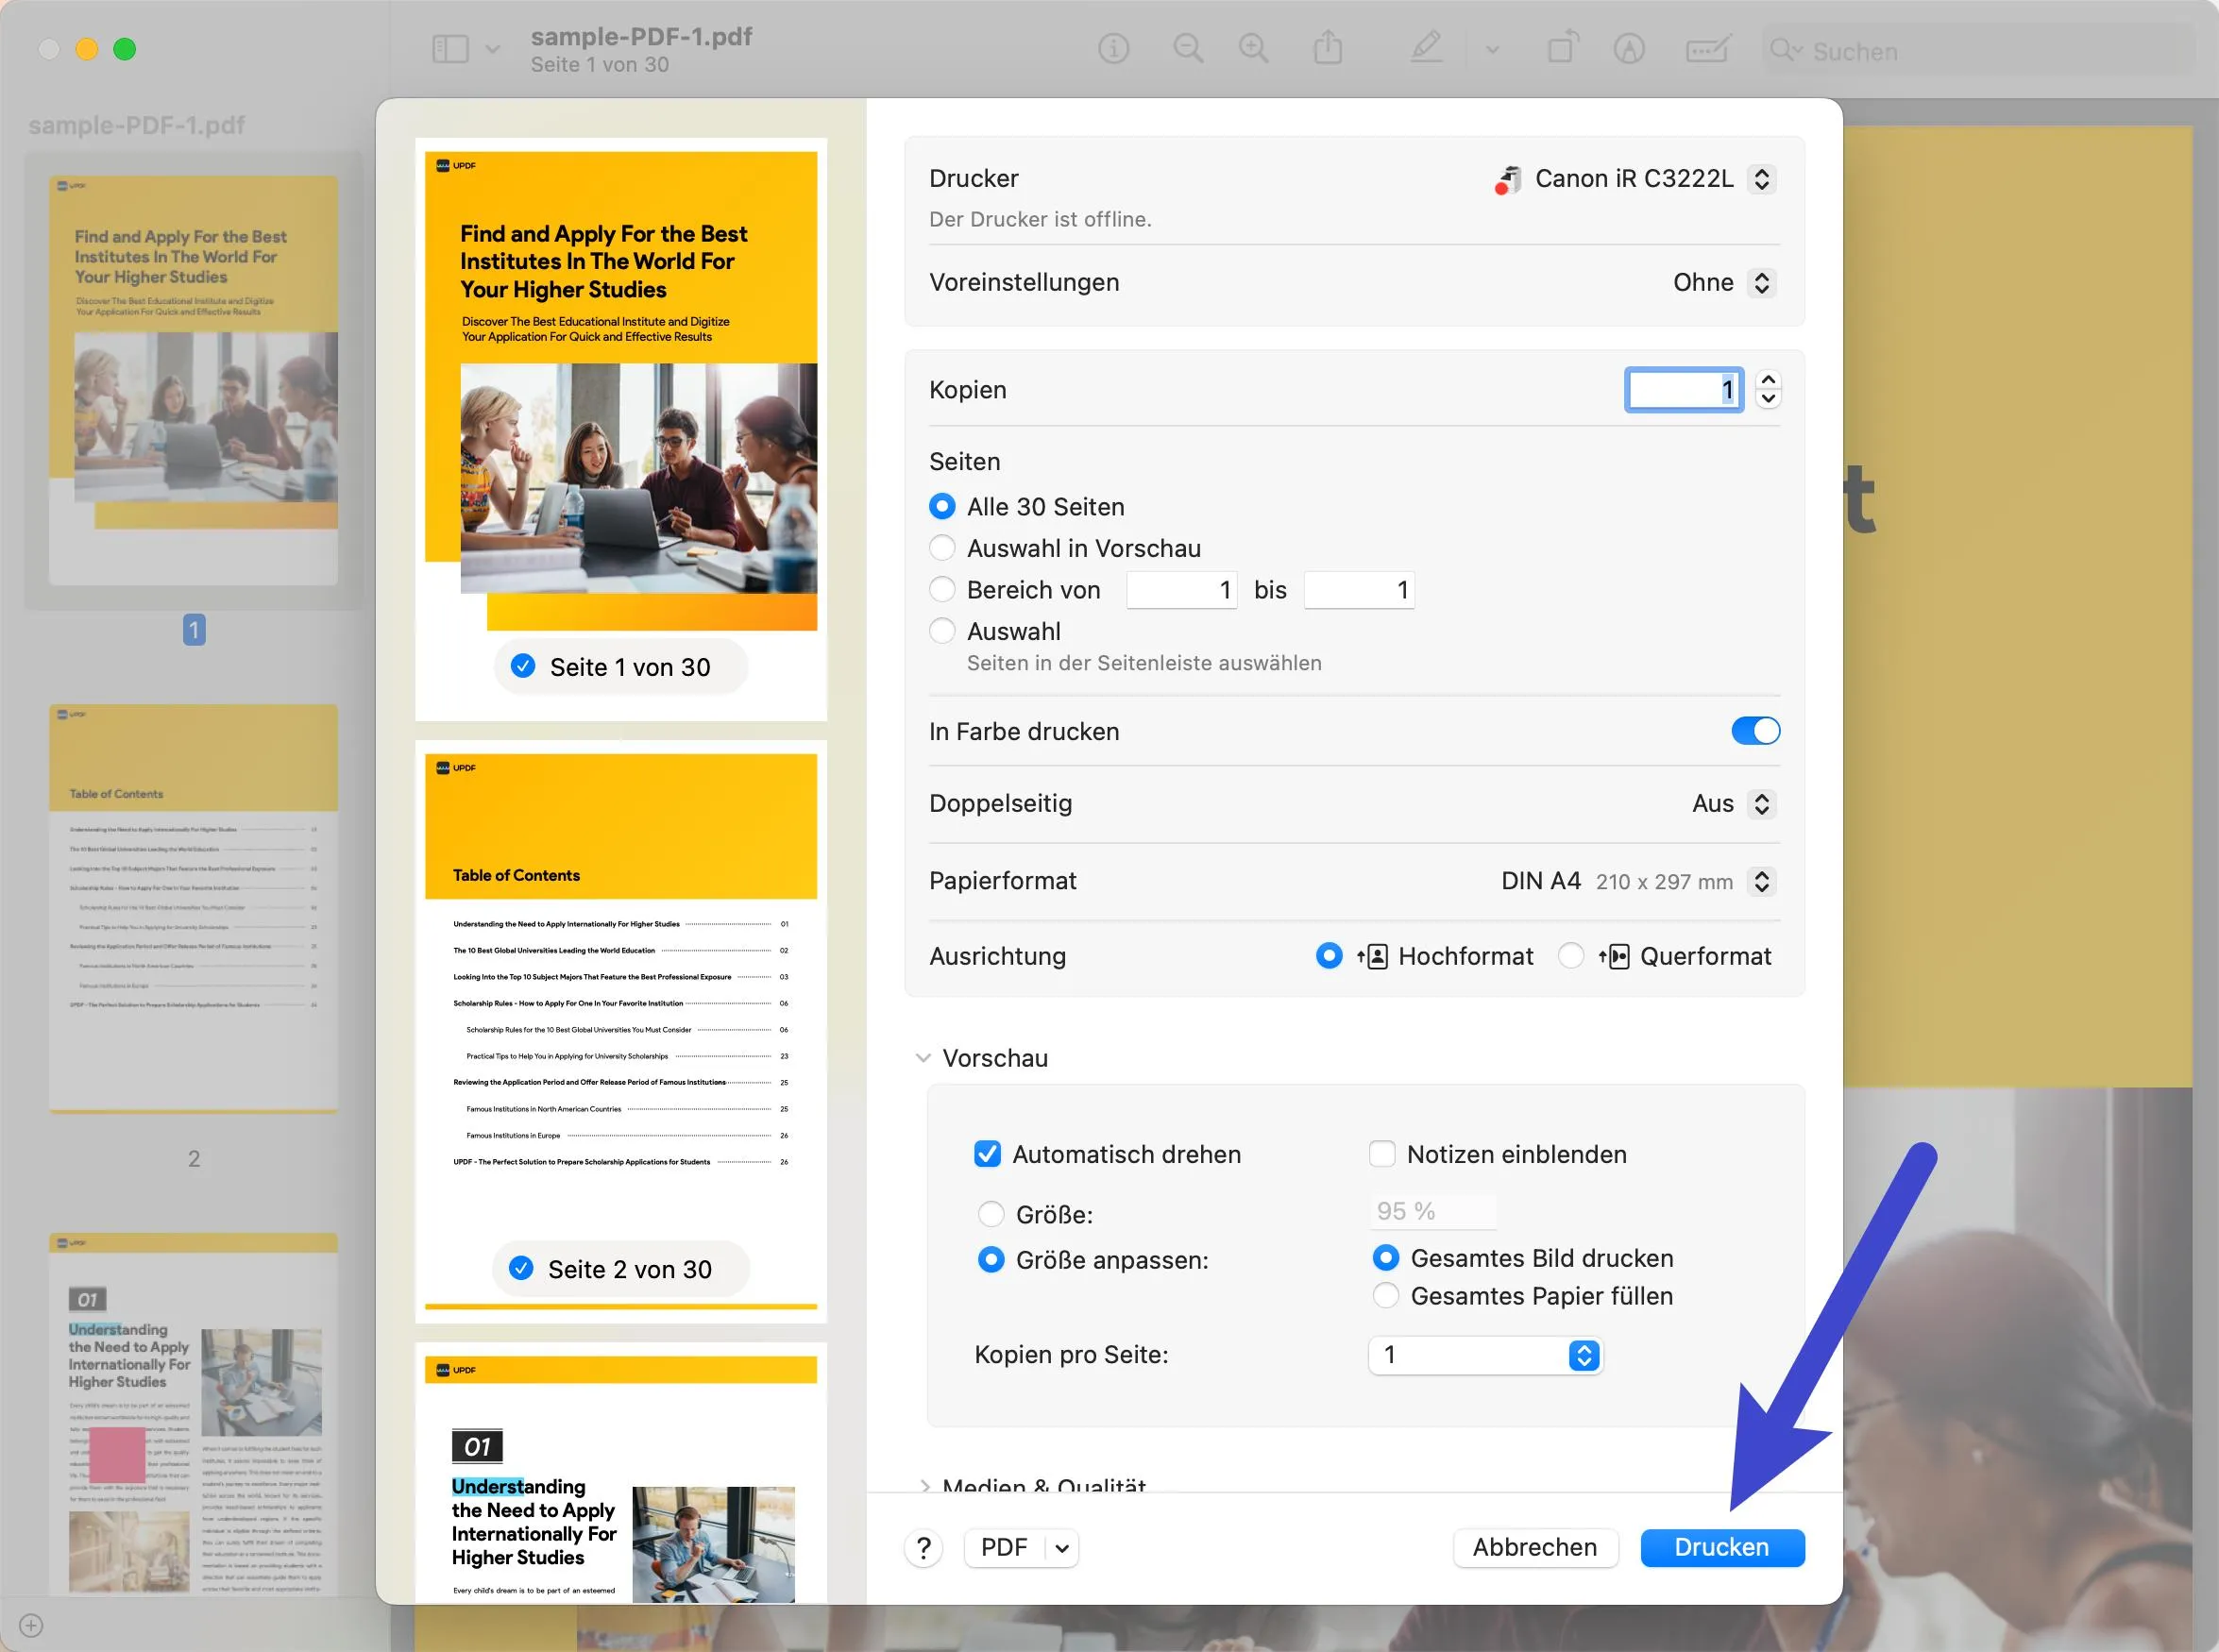Toggle the sidebar view icon

452,48
